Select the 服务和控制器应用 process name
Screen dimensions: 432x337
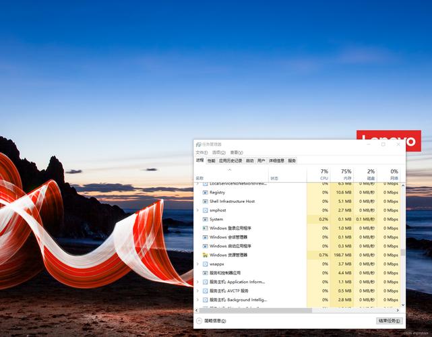click(x=225, y=273)
